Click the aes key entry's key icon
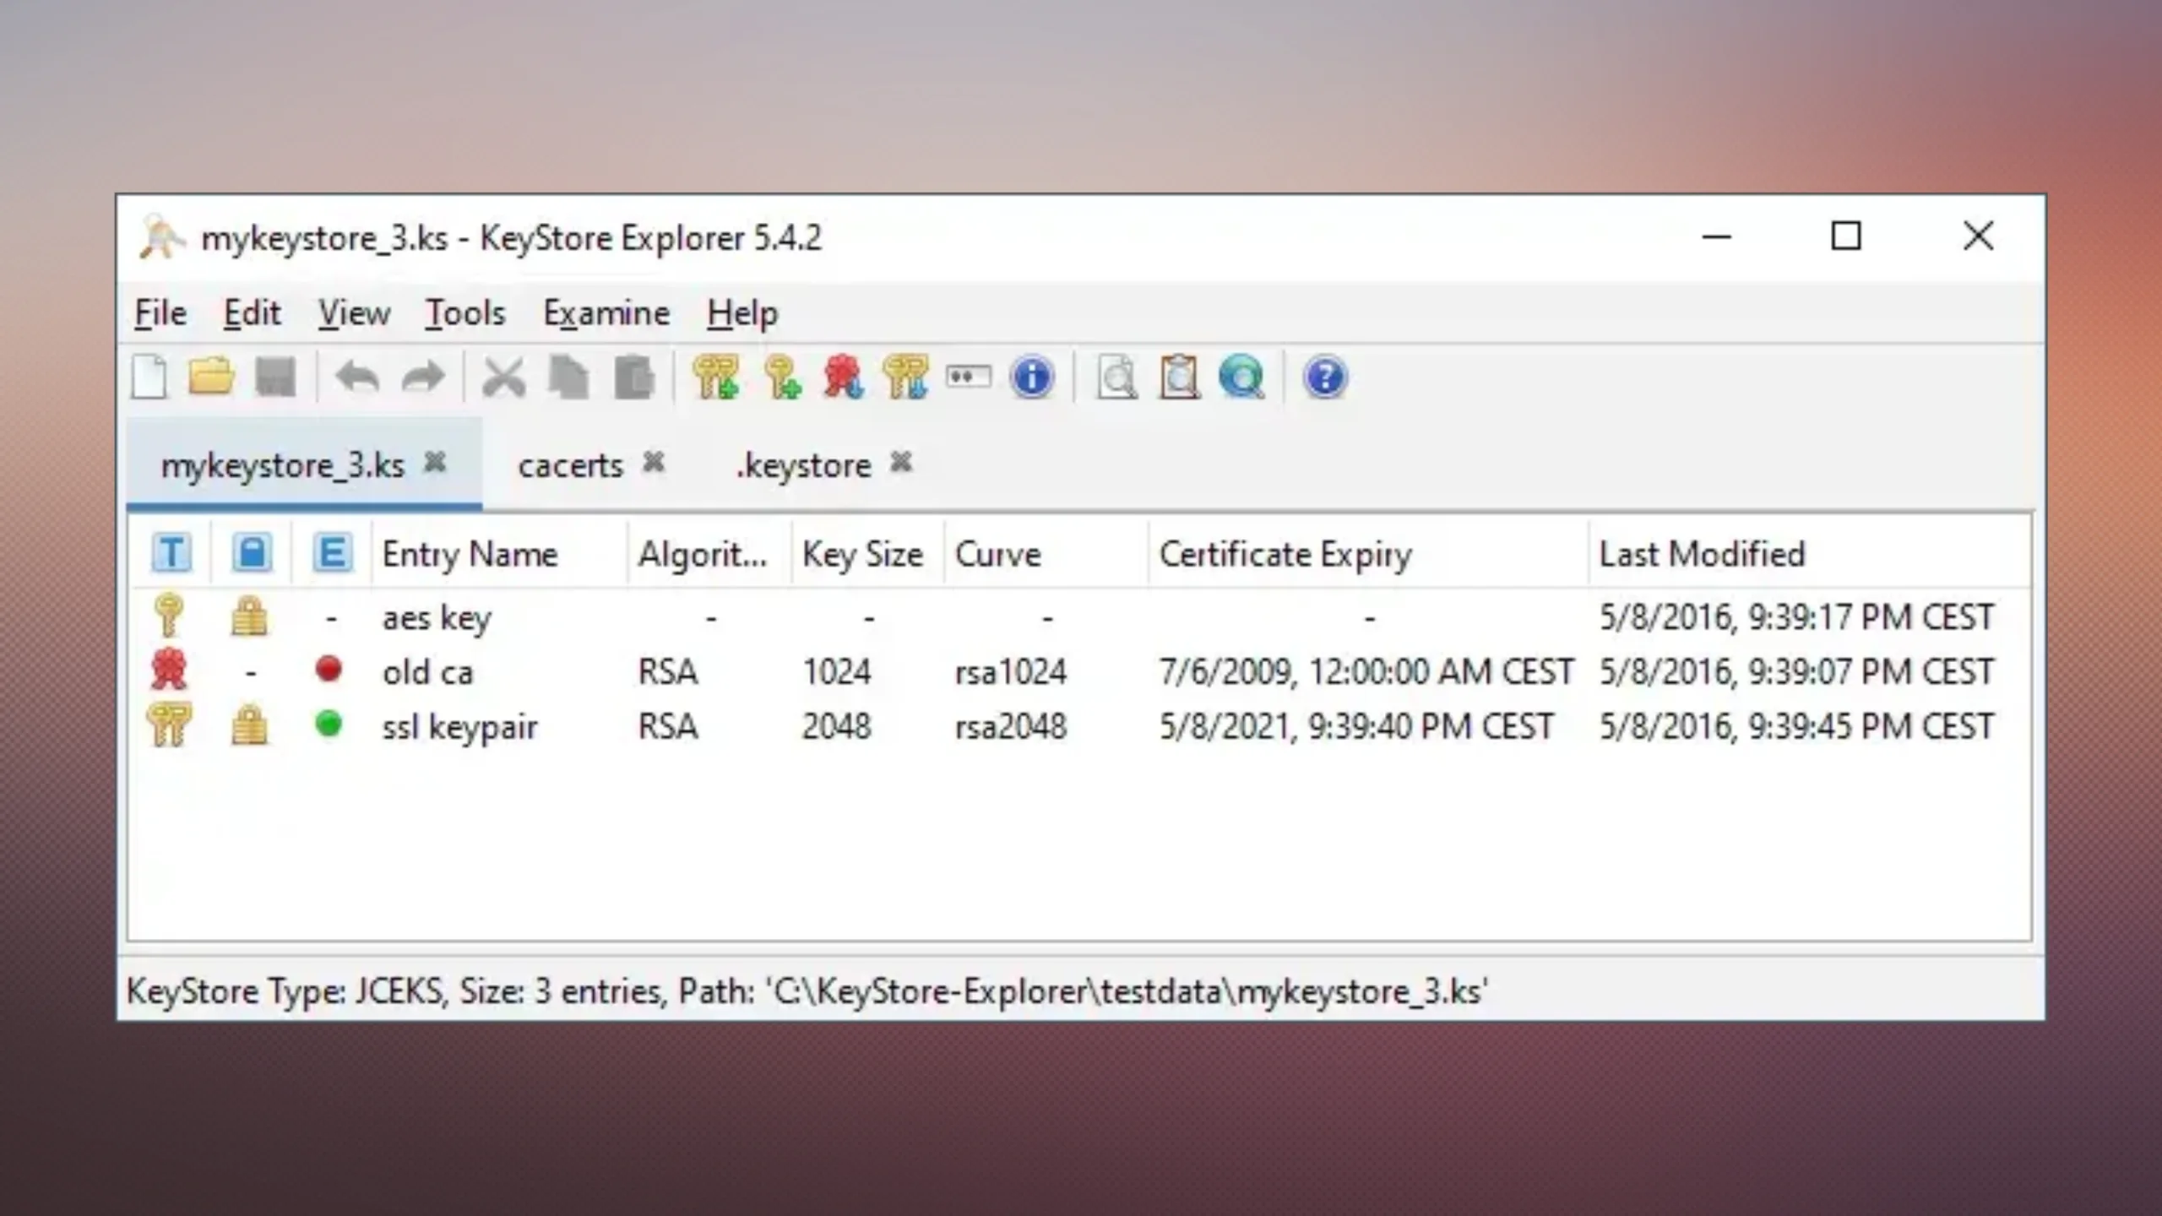 (x=169, y=615)
